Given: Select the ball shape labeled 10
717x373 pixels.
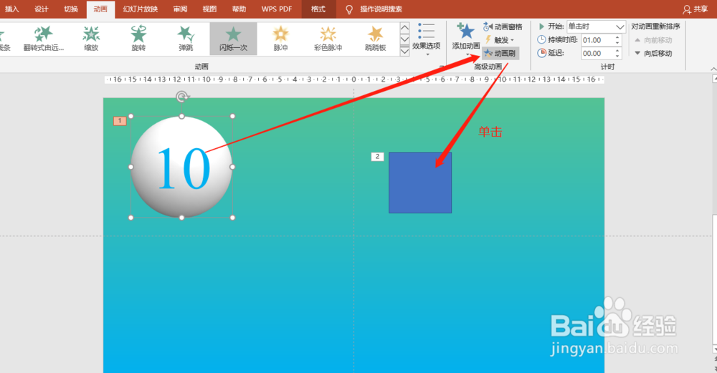Looking at the screenshot, I should [181, 167].
